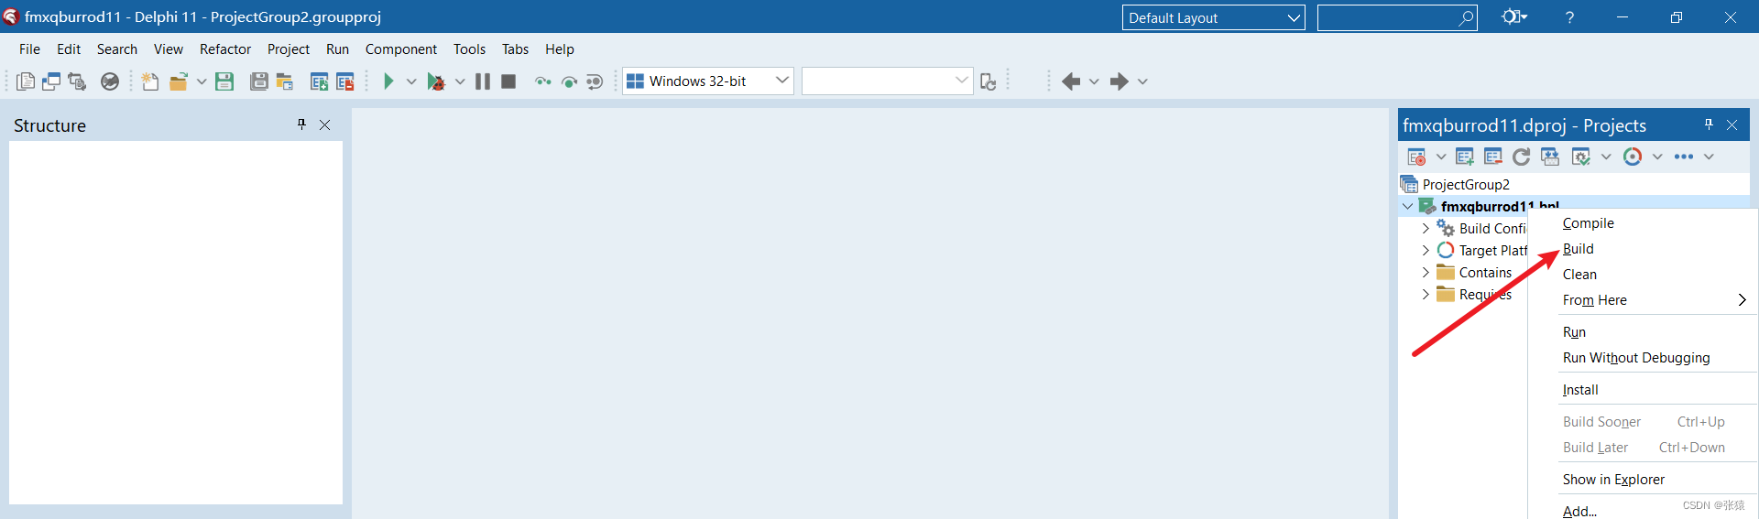The height and width of the screenshot is (519, 1759).
Task: Open the Refactor menu
Action: pos(225,49)
